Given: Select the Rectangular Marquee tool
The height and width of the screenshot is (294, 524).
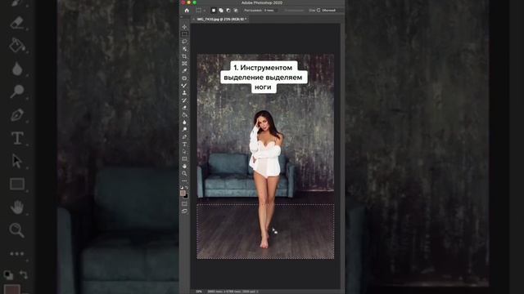Looking at the screenshot, I should coord(184,34).
